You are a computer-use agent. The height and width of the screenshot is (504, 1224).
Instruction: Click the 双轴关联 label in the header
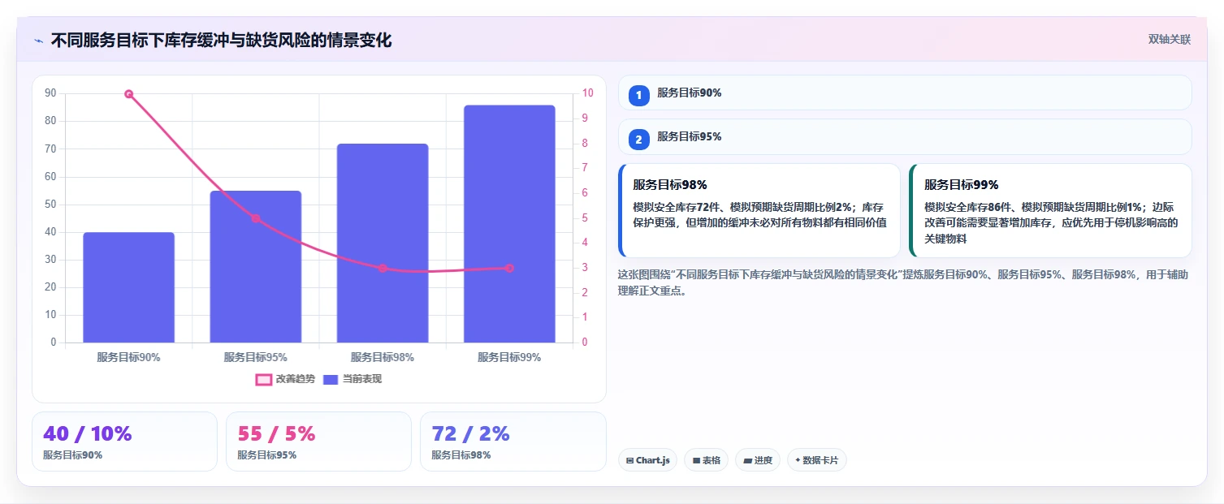click(1170, 40)
